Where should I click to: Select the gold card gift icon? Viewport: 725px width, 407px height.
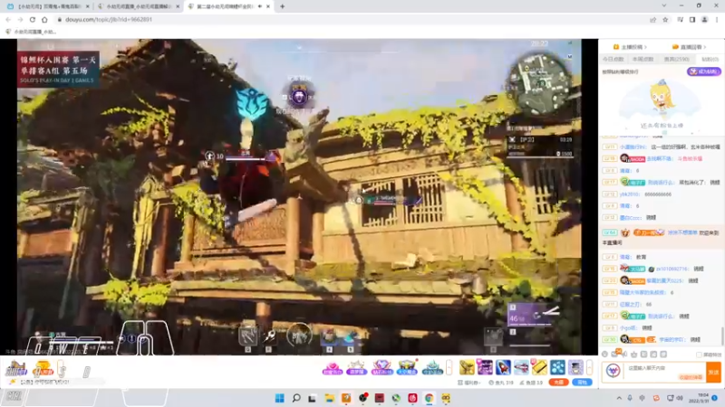click(539, 367)
